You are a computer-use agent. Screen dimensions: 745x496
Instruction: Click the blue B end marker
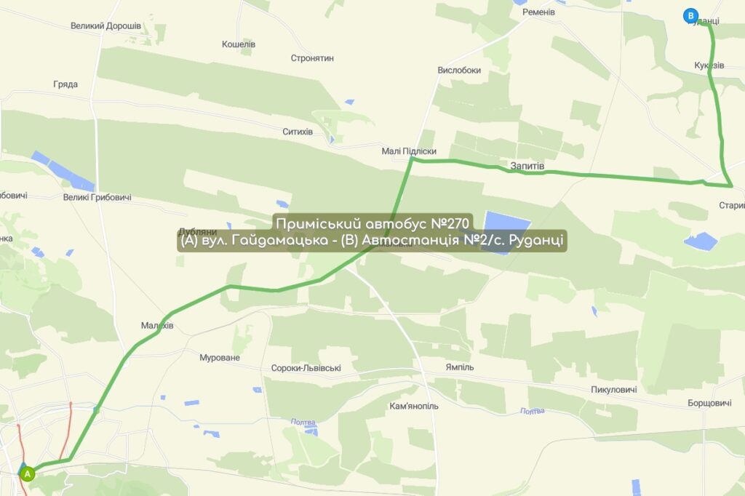pyautogui.click(x=690, y=16)
